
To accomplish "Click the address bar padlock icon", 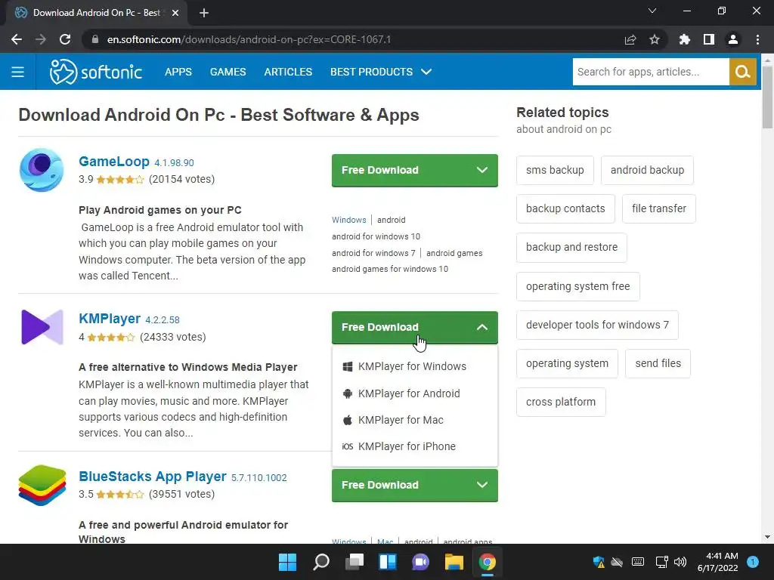I will point(95,39).
